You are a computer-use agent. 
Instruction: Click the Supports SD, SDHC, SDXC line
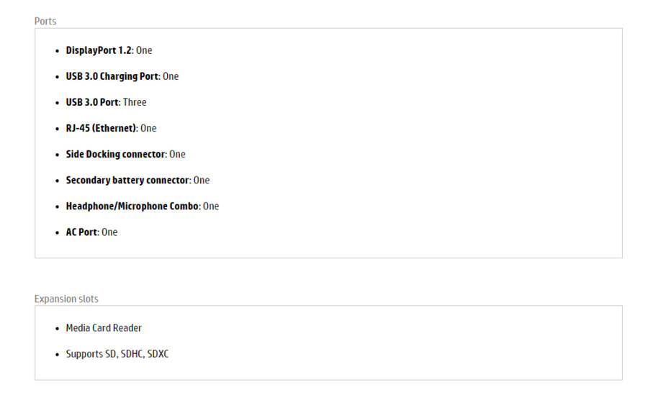[117, 354]
